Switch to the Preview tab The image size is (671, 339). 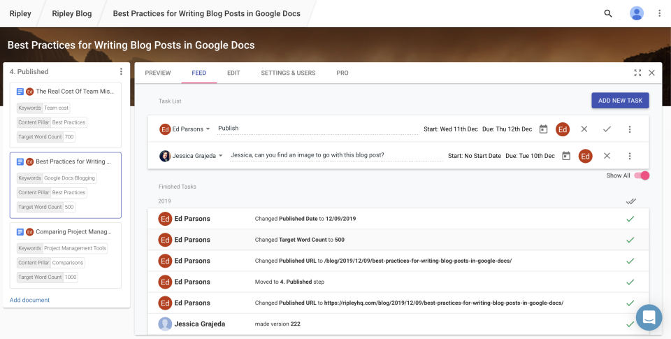pos(158,73)
